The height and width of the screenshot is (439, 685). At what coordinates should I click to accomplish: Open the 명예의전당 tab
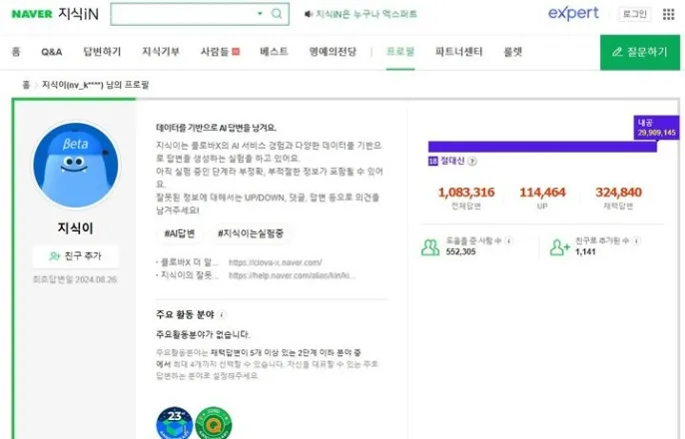333,52
